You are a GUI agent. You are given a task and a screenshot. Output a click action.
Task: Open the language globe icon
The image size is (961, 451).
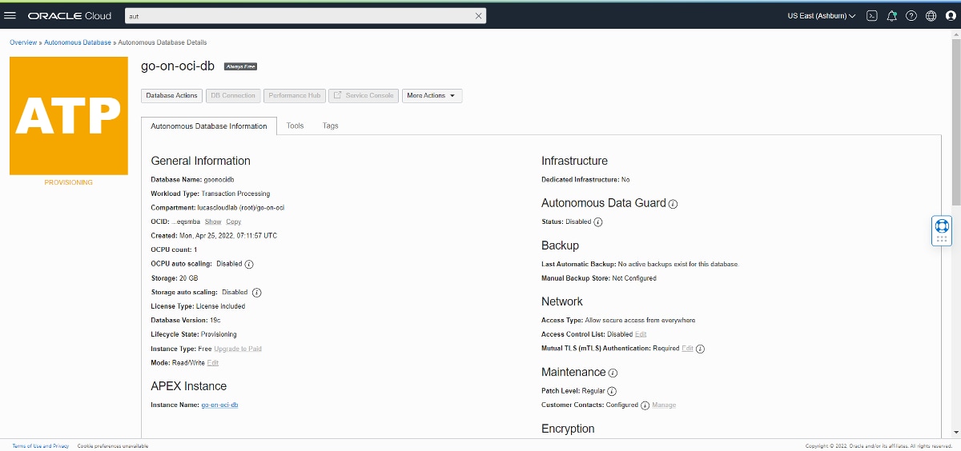pyautogui.click(x=931, y=16)
